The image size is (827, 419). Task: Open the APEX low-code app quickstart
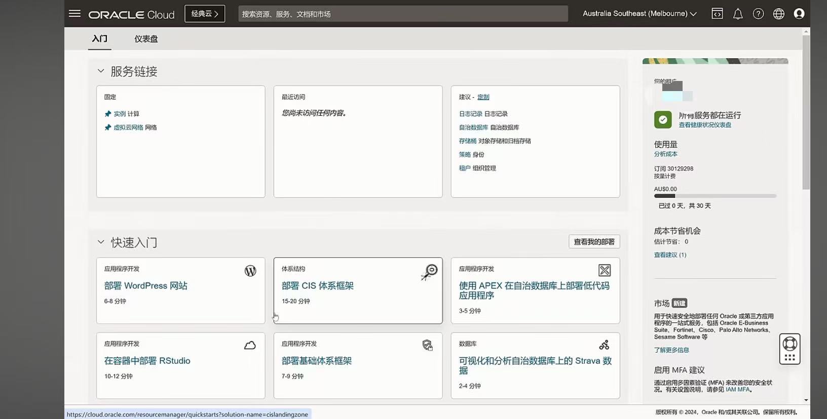tap(534, 290)
